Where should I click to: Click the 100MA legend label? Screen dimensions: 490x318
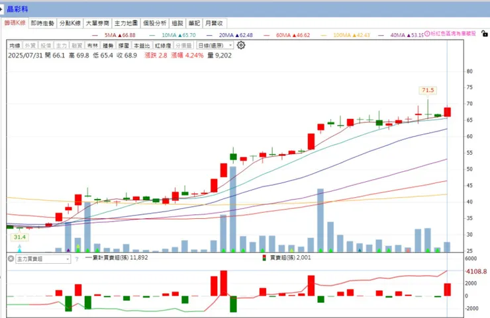[x=352, y=35]
